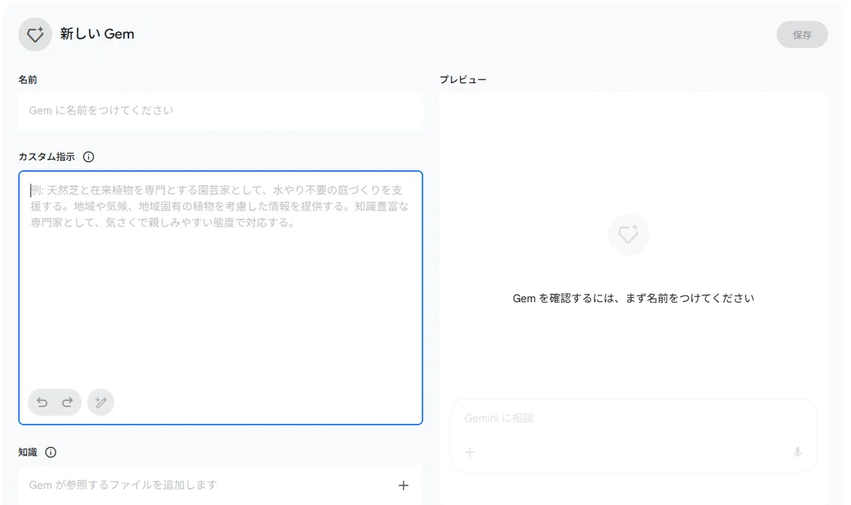Click the diamond Gem icon in preview pane

(x=628, y=235)
